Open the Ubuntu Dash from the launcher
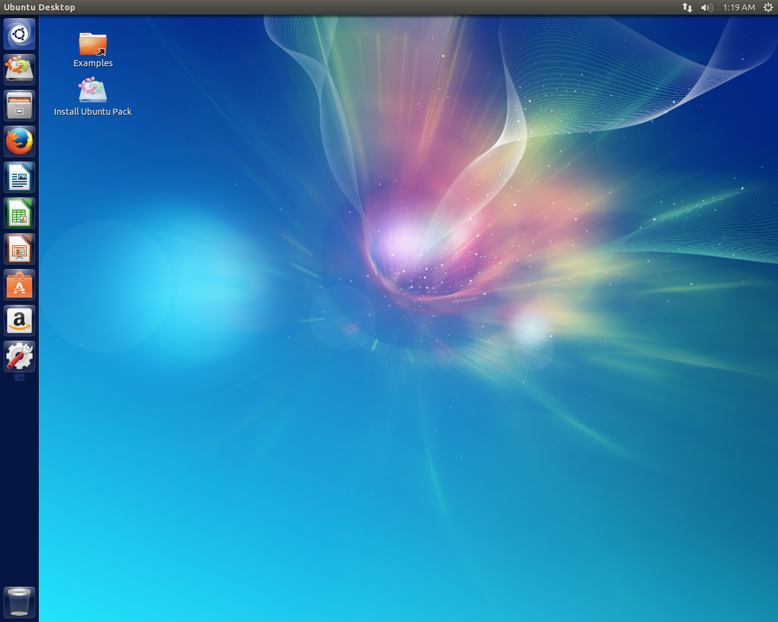The image size is (778, 622). [19, 34]
